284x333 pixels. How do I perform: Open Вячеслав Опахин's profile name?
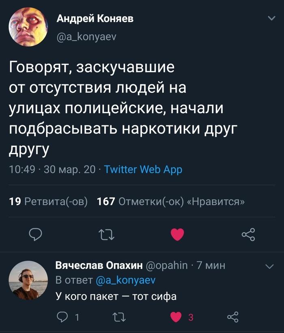99,266
